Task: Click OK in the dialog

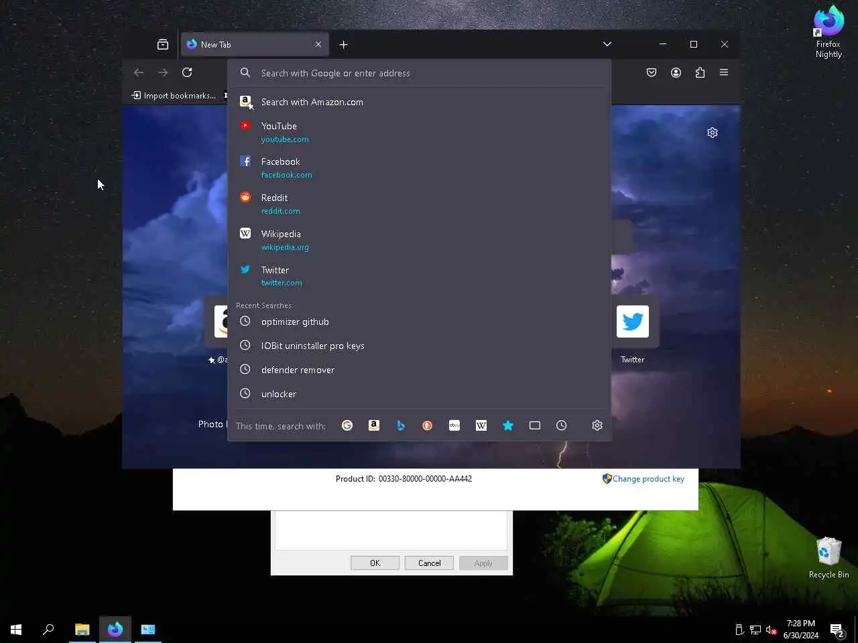Action: (x=375, y=563)
